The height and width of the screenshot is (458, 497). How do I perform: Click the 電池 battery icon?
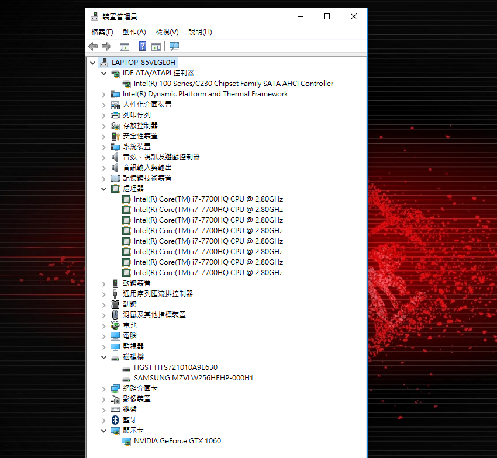pyautogui.click(x=115, y=325)
